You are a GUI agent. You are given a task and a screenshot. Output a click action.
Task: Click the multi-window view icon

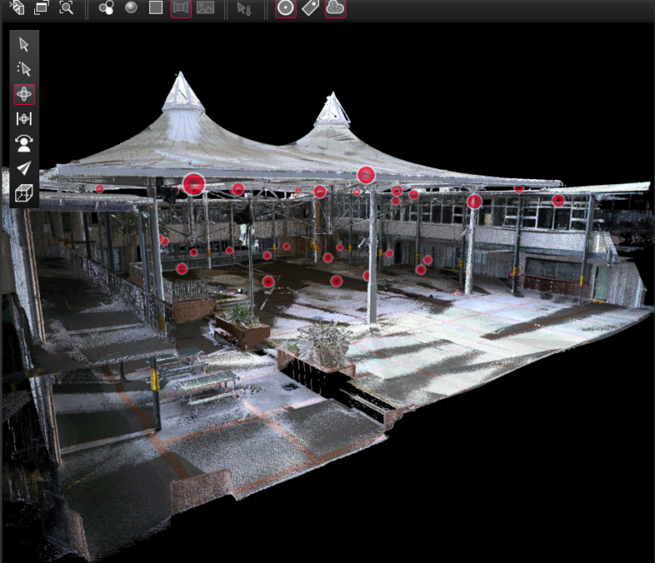[41, 8]
